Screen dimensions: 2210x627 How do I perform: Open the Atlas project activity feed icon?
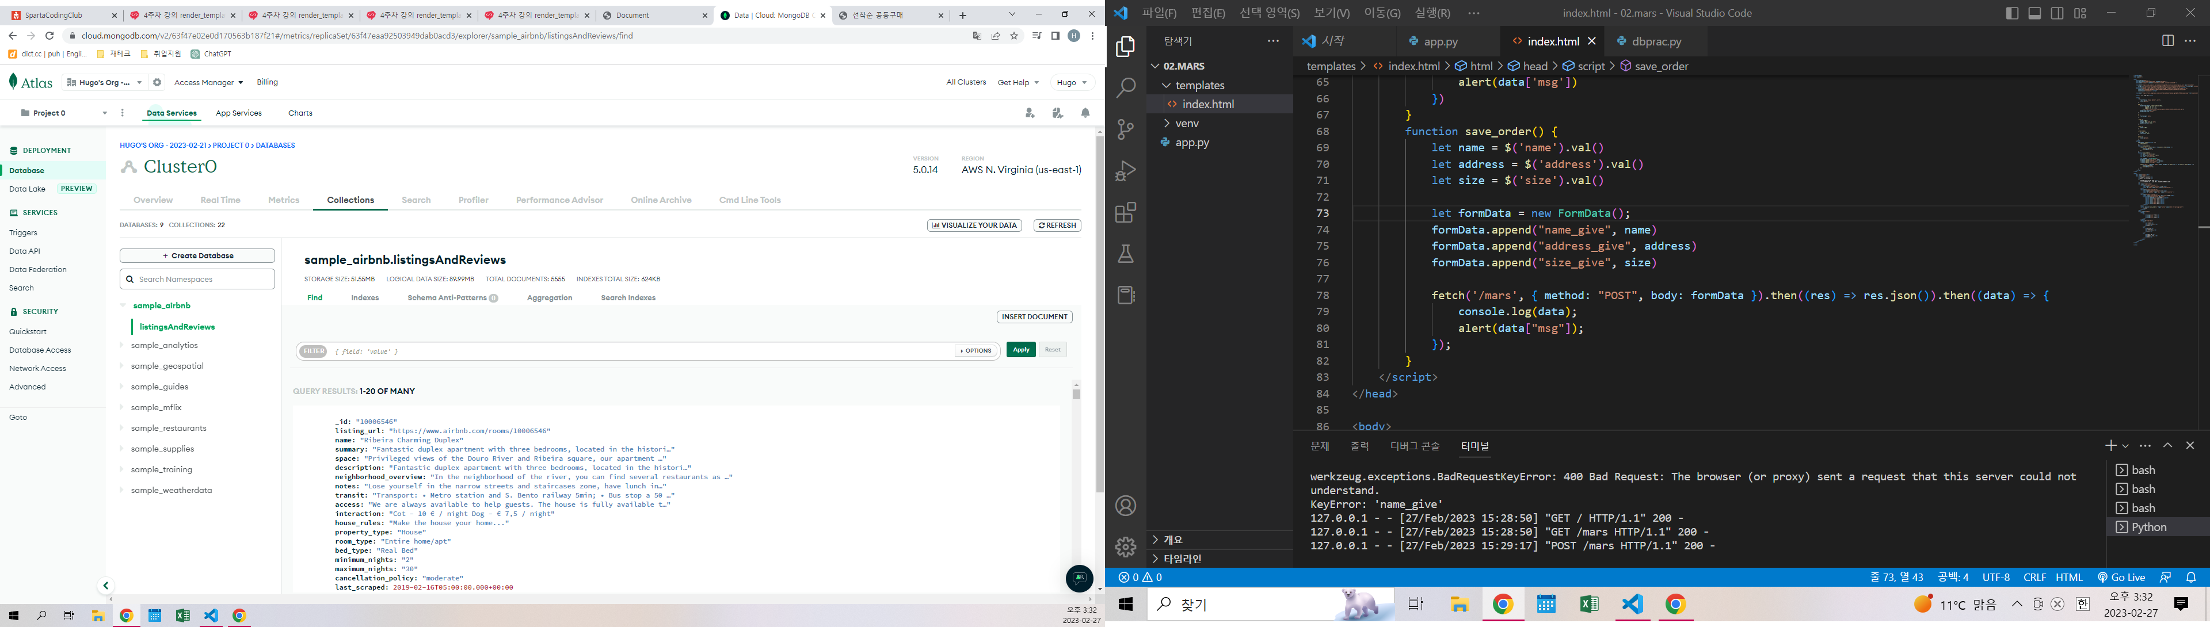[x=1057, y=113]
